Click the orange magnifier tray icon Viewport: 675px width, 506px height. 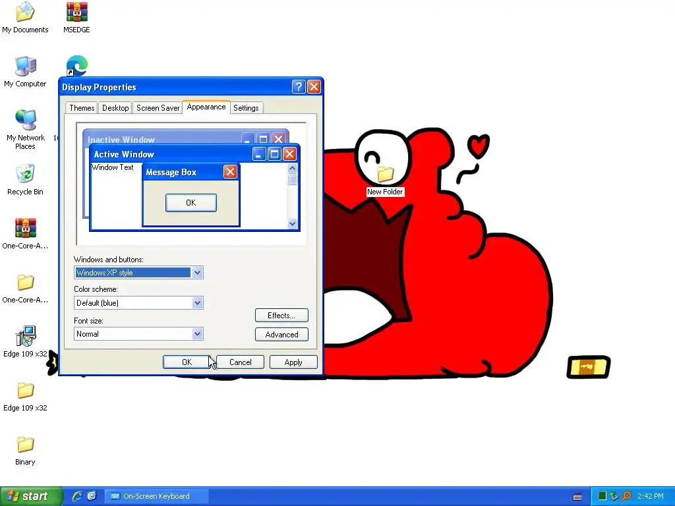coord(626,496)
